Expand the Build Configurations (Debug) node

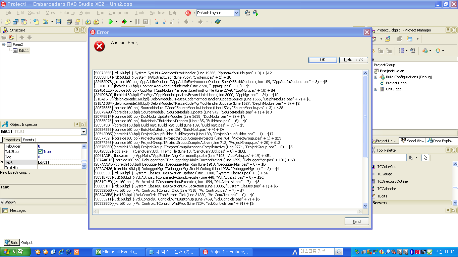coord(376,77)
